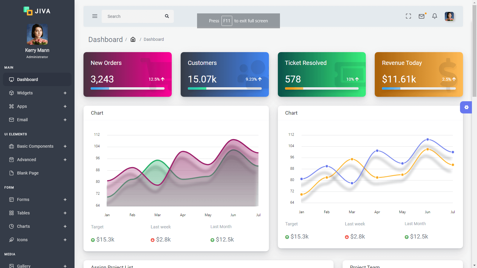Open the Widgets menu item
Image resolution: width=477 pixels, height=268 pixels.
point(37,93)
